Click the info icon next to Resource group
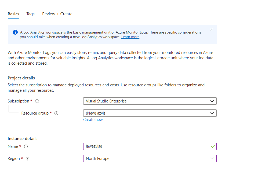Viewport: 269px width, 180px height. coord(56,113)
